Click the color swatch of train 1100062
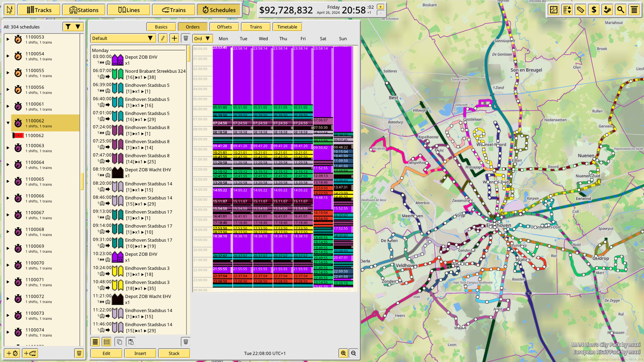644x362 pixels. pos(19,135)
